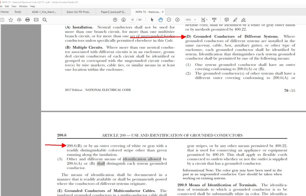This screenshot has width=306, height=196.
Task: Click the cloud upload icon
Action: pos(19,20)
